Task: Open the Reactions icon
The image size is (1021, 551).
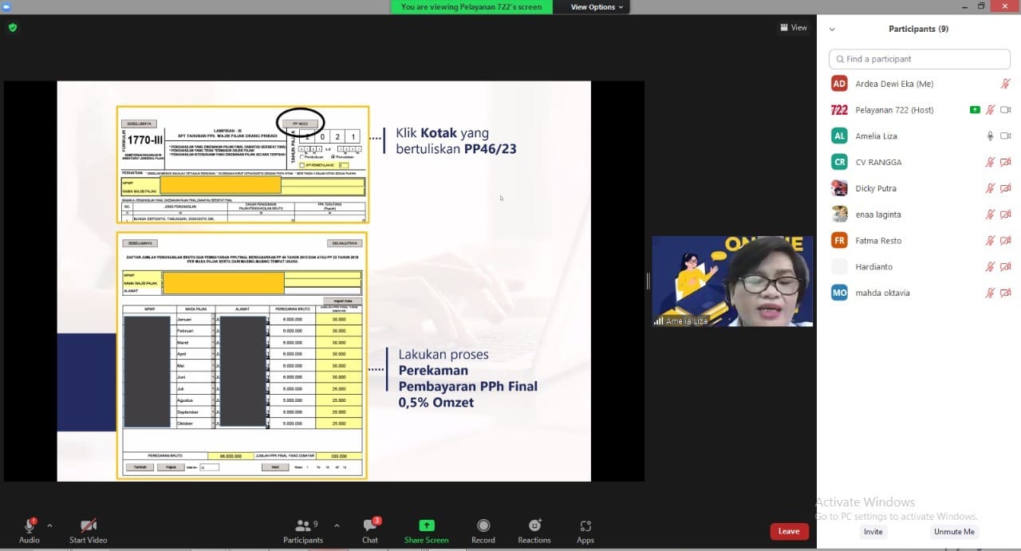Action: 534,526
